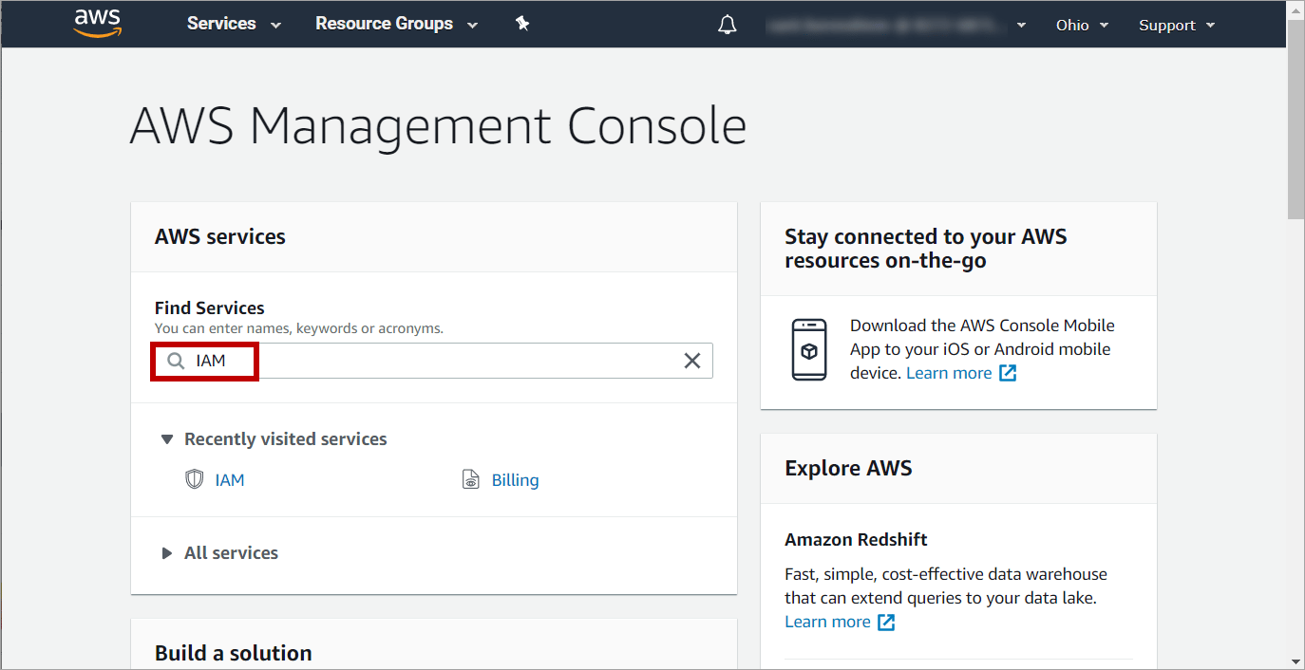The image size is (1305, 670).
Task: Click the page vertical scrollbar thumb
Action: [x=1296, y=119]
